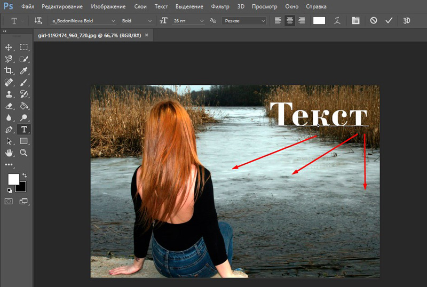
Task: Select the Crop tool
Action: [x=9, y=70]
